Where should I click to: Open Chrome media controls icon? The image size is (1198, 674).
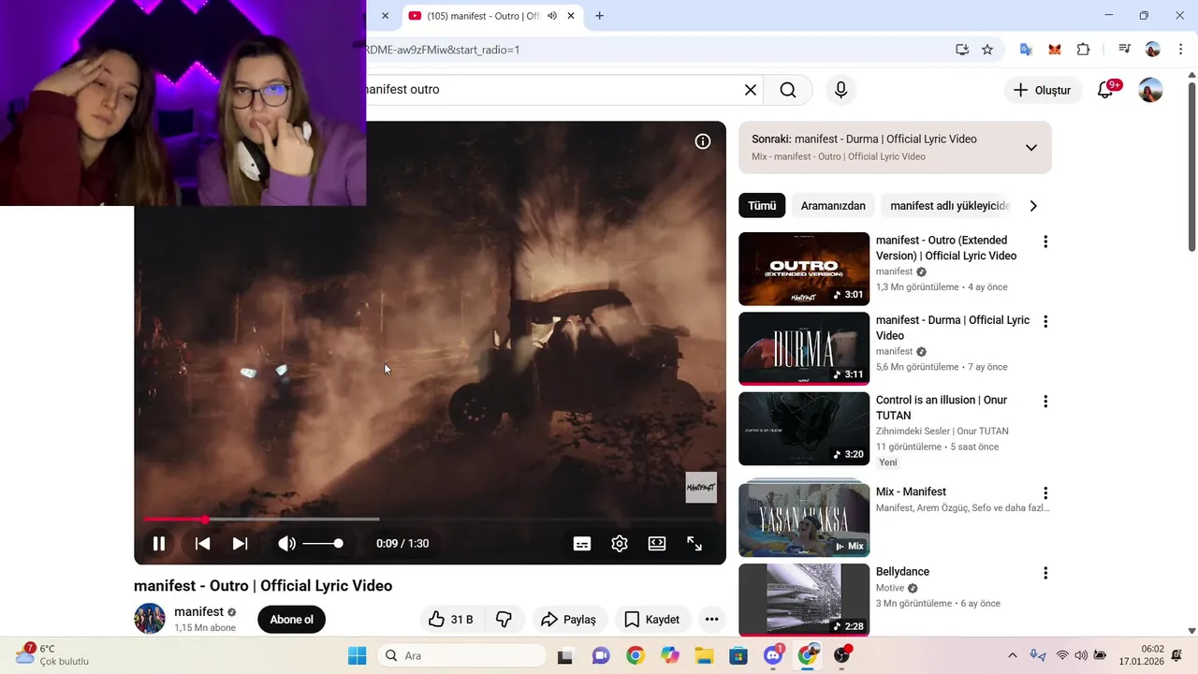(1125, 50)
